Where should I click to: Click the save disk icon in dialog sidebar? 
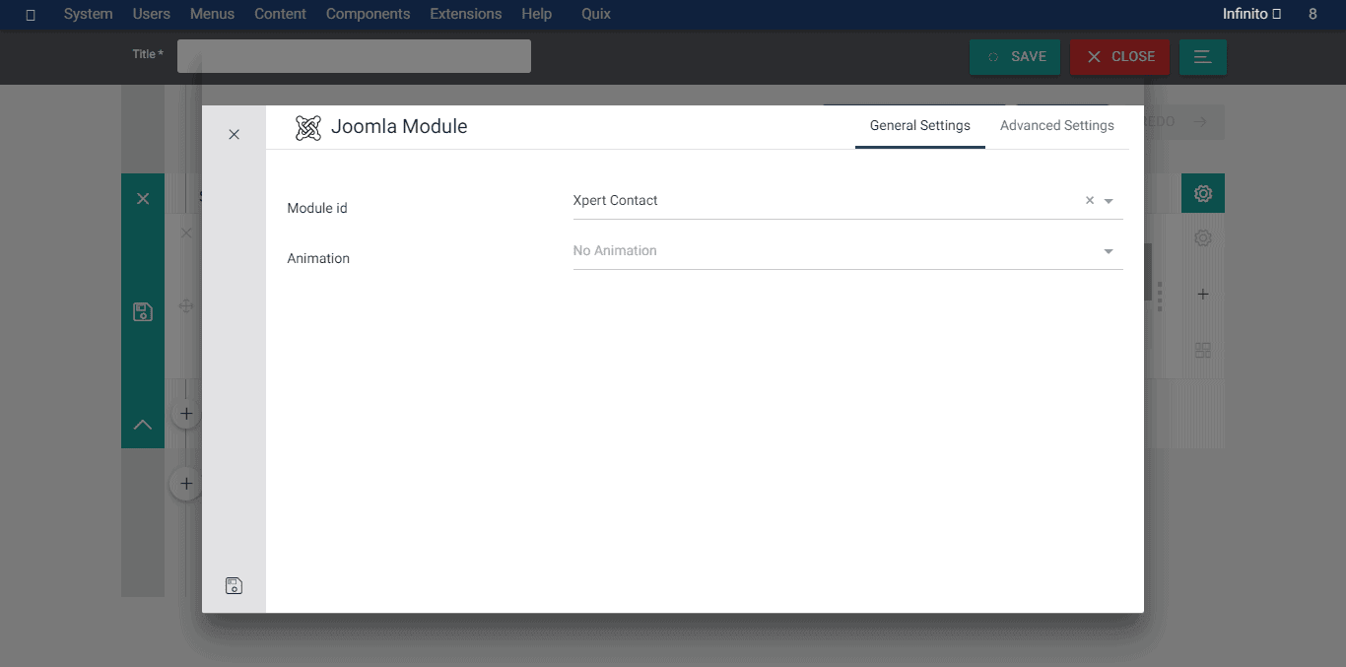coord(234,586)
